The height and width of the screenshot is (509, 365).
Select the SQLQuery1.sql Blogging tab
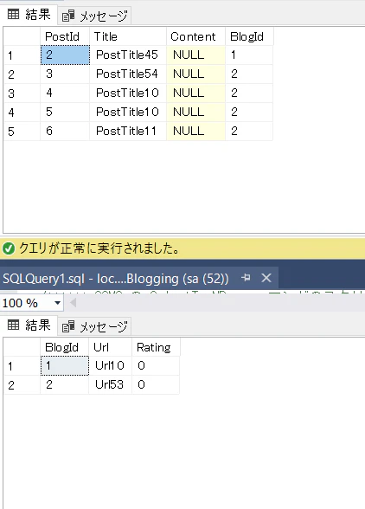pyautogui.click(x=116, y=279)
